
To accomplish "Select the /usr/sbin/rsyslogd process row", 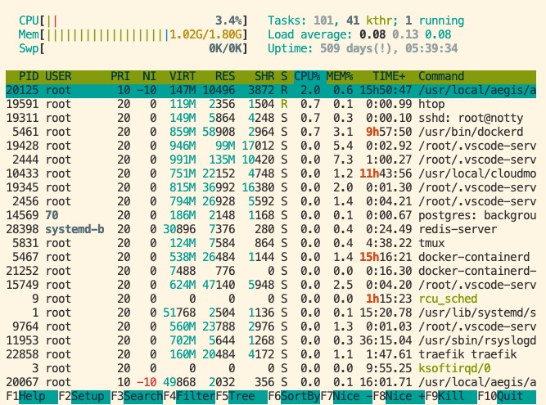I will (x=271, y=340).
